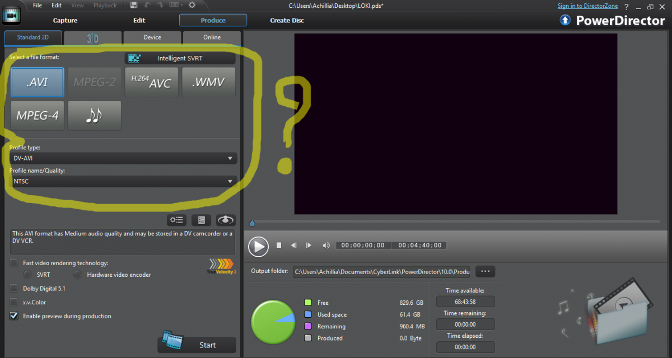672x358 pixels.
Task: Uncheck Enable preview during production
Action: click(x=14, y=316)
